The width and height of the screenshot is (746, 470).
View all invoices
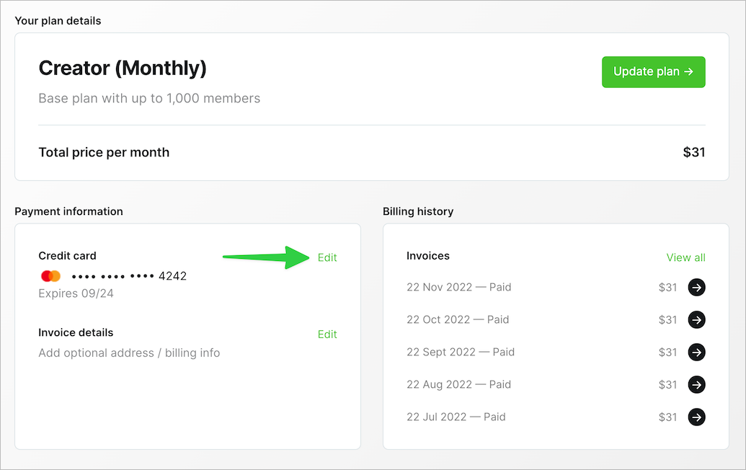pos(685,257)
